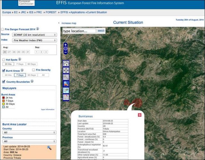Open Fire Danger Forecast info icon
This screenshot has height=160, width=205.
coord(37,29)
